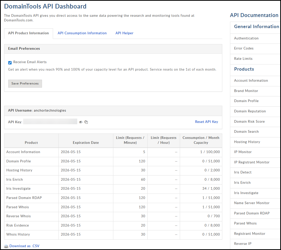Click the masked API Key field
Screen dimensions: 281x250
[50, 122]
